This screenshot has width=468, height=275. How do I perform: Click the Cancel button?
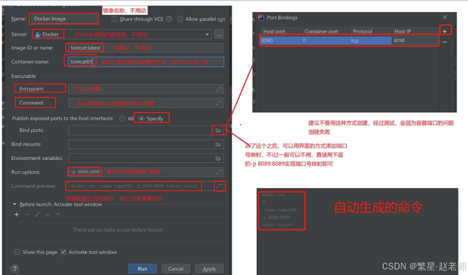[176, 269]
